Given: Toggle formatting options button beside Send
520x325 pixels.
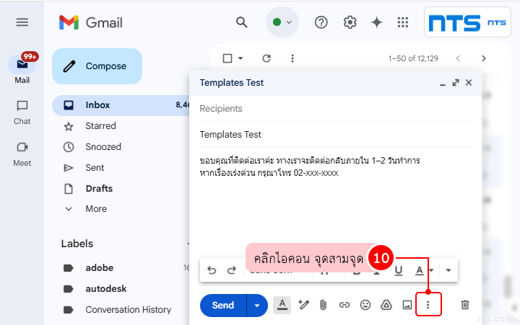Looking at the screenshot, I should [x=282, y=305].
